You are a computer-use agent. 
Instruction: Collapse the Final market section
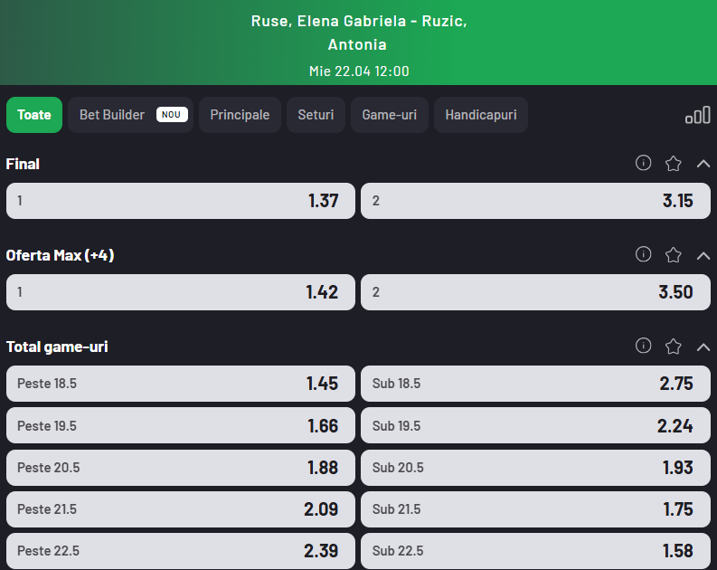coord(703,164)
